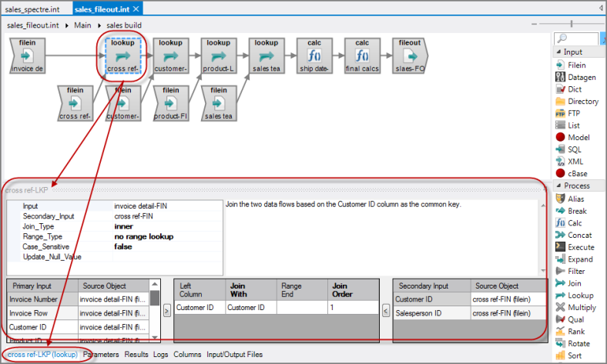This screenshot has height=364, width=607.
Task: Pick the Directory palette item
Action: coord(577,101)
